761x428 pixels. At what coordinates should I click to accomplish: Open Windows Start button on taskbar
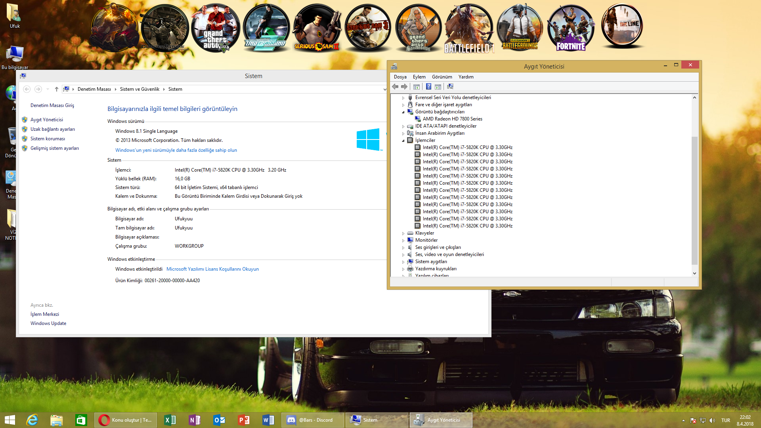click(10, 420)
